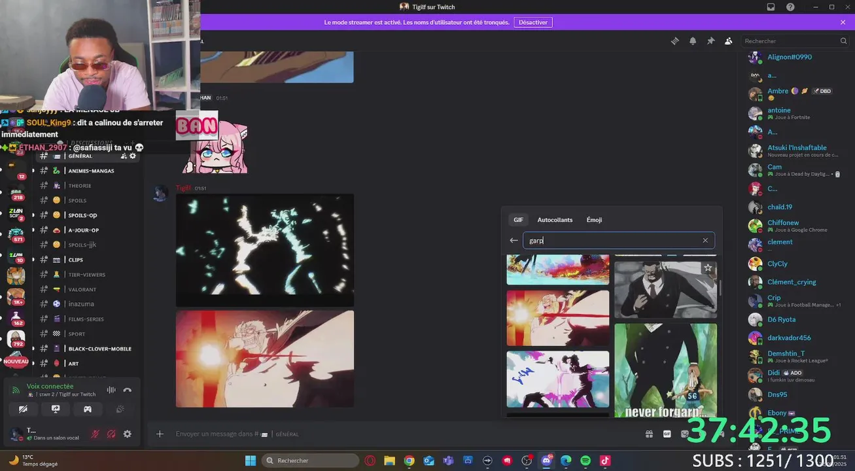Image resolution: width=855 pixels, height=471 pixels.
Task: Open Spotify from the taskbar
Action: coord(585,461)
